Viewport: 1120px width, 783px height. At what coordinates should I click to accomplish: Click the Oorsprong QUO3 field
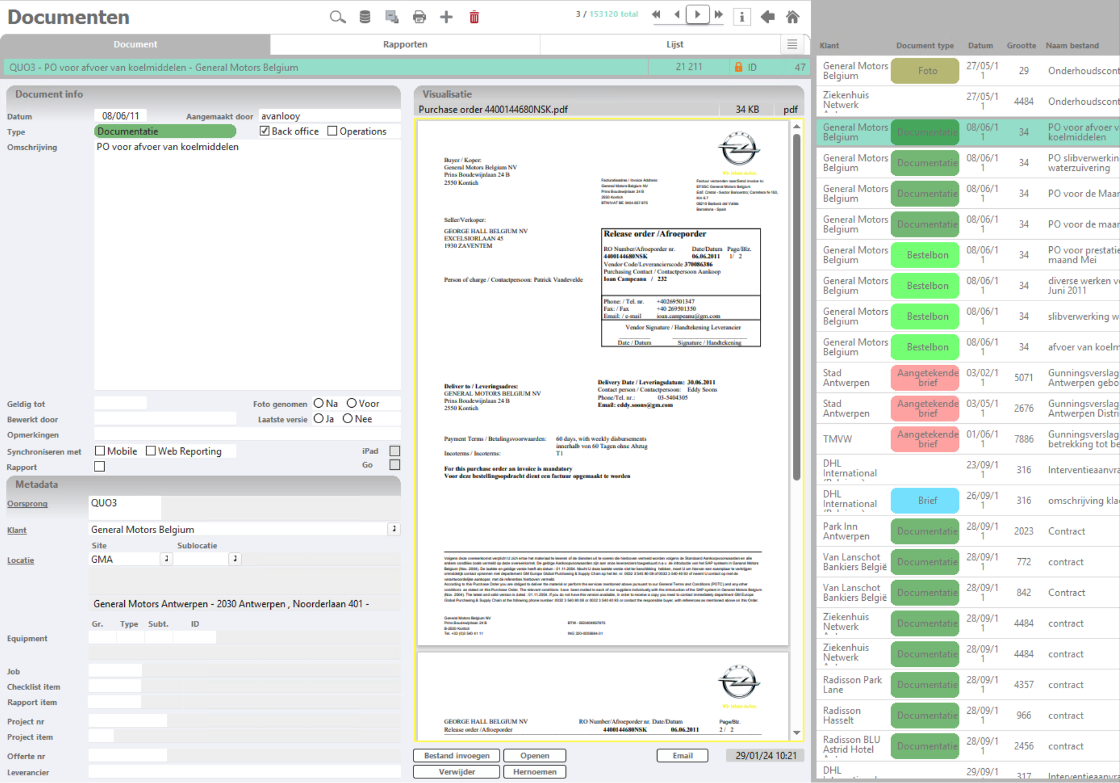(125, 507)
